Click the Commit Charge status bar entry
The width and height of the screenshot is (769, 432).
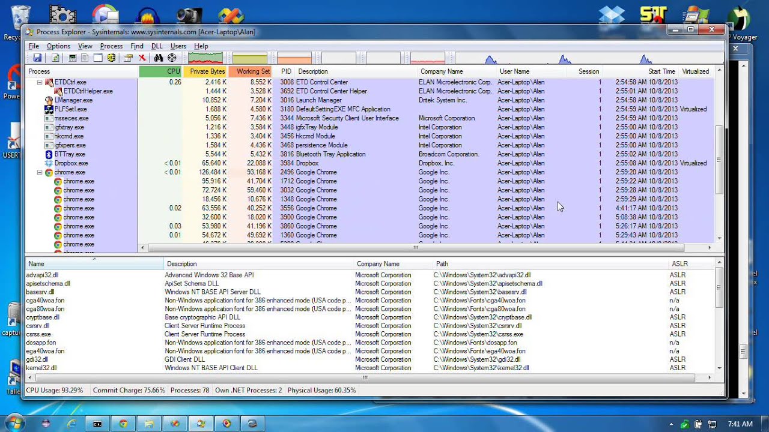(x=129, y=391)
